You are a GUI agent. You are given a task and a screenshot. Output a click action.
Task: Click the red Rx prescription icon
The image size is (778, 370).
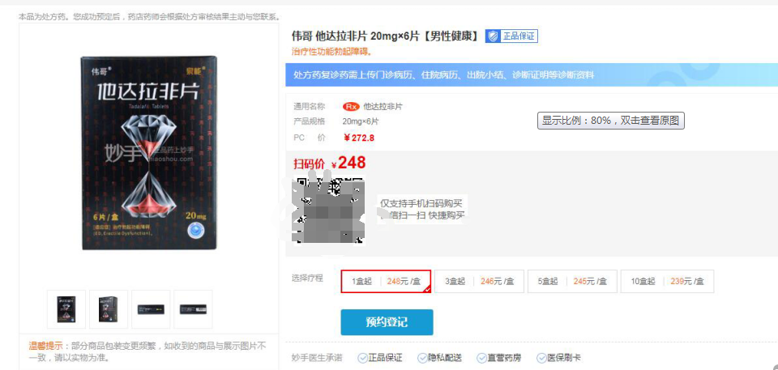(351, 107)
